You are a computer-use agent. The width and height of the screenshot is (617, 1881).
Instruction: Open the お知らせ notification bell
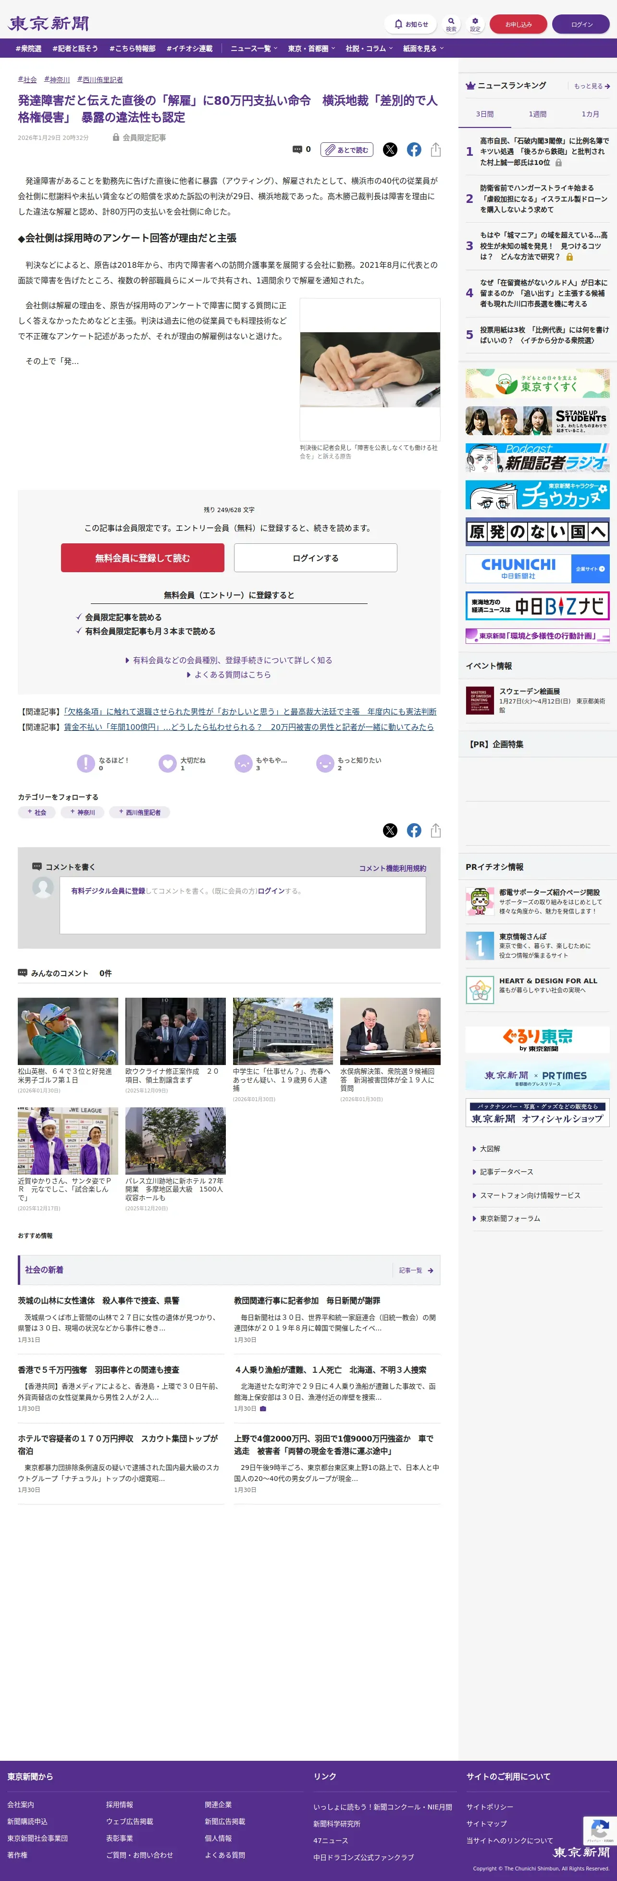(x=410, y=24)
